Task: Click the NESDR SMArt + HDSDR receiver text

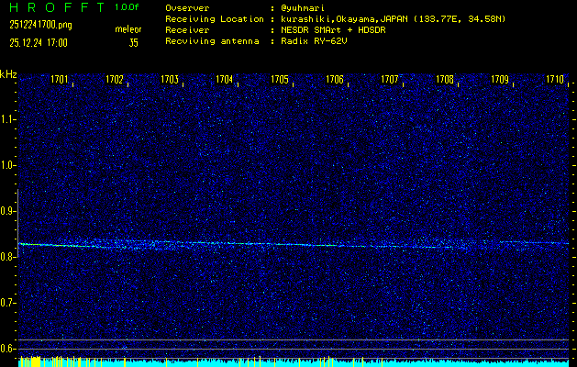Action: 334,29
